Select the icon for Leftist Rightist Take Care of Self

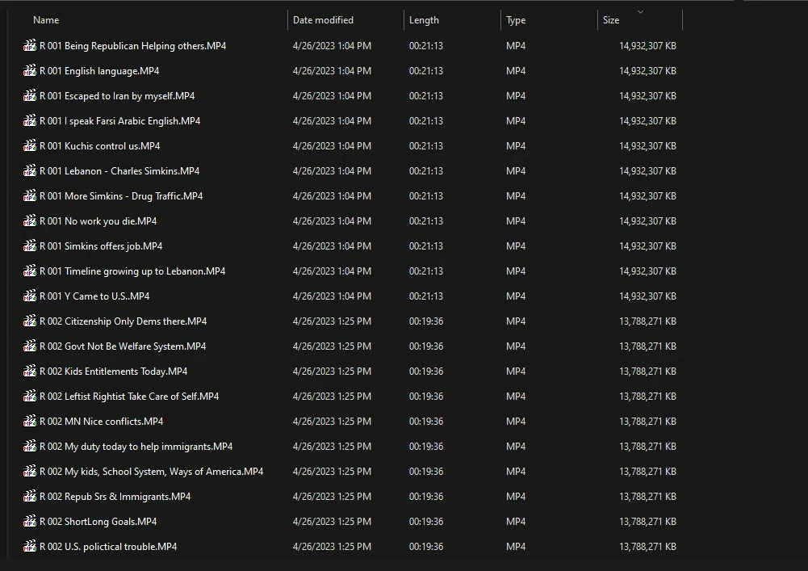tap(30, 396)
